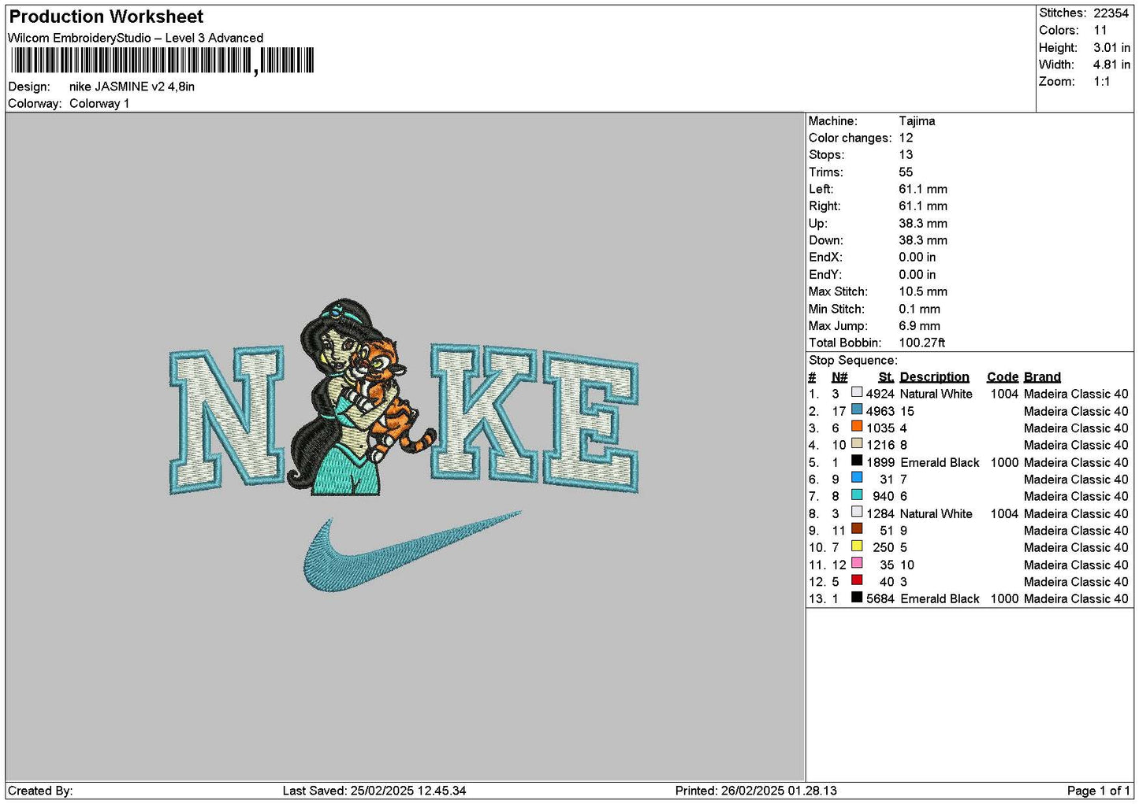Image resolution: width=1139 pixels, height=804 pixels.
Task: Click the Machine value Tajima
Action: [917, 121]
